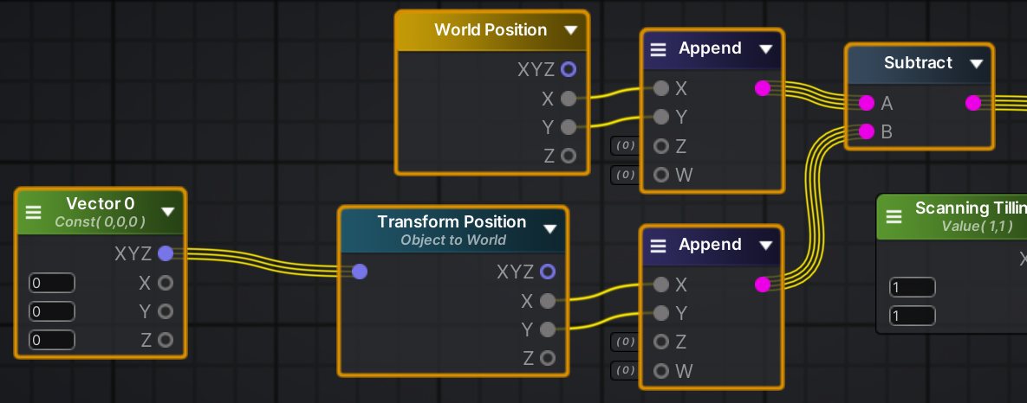Click the bottom Append node Z input port
Image resolution: width=1027 pixels, height=403 pixels.
tap(661, 342)
